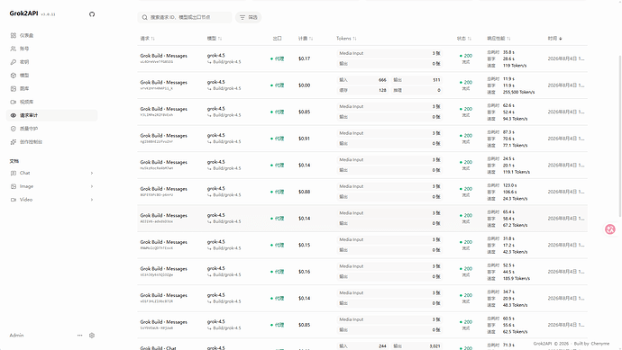Image resolution: width=622 pixels, height=350 pixels.
Task: Click the settings gear next to Admin
Action: (92, 336)
